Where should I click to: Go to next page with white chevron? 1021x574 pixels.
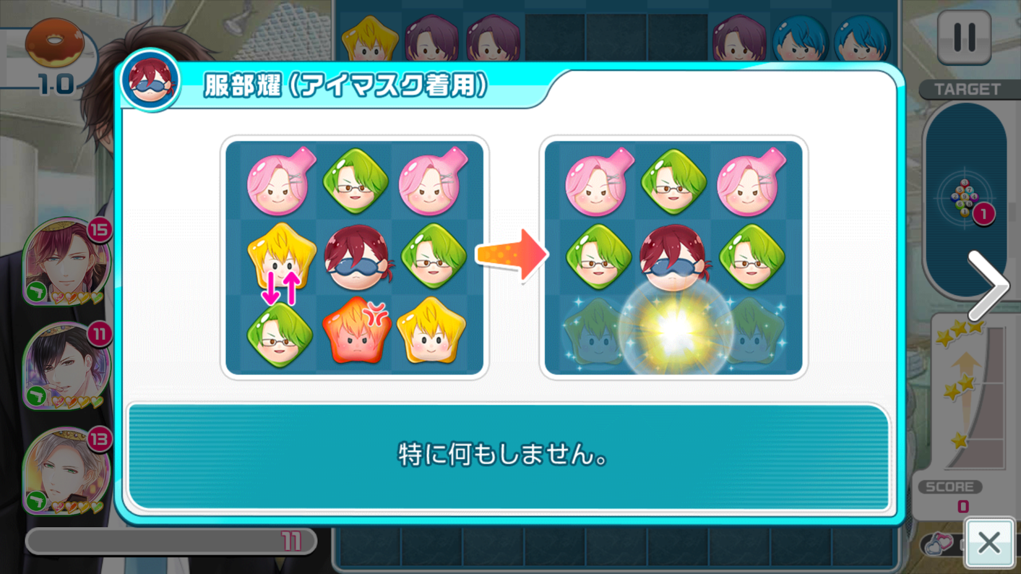989,286
